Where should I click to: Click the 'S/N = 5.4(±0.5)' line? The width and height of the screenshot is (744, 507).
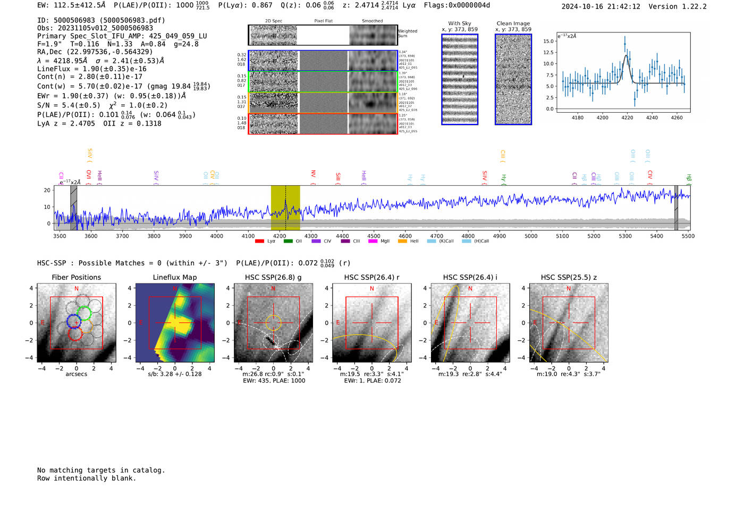(x=69, y=105)
